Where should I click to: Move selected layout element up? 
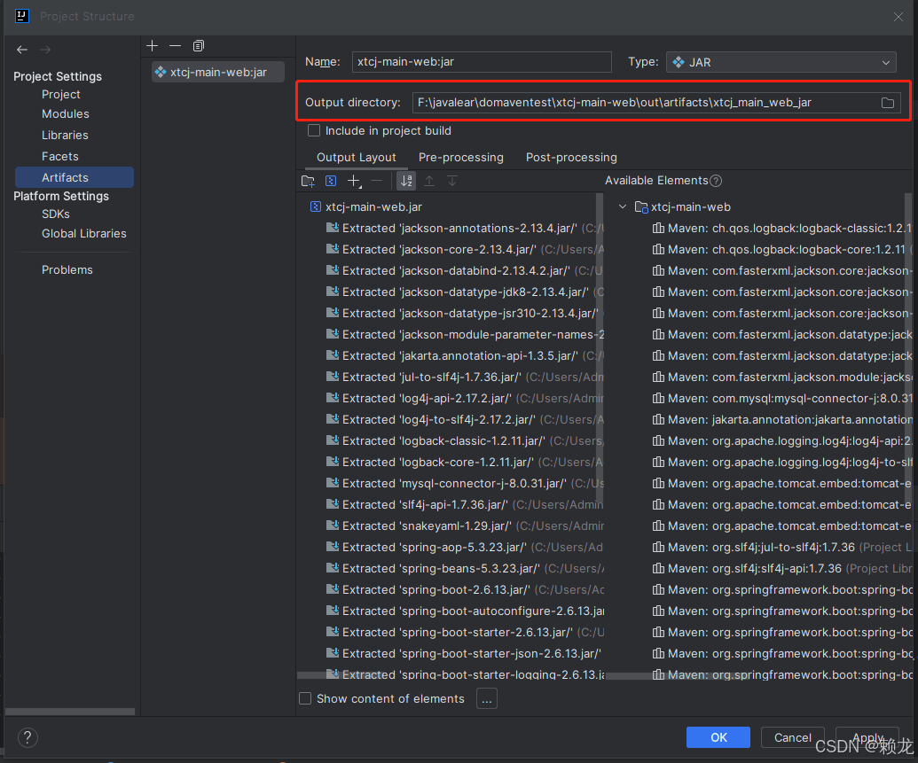429,182
